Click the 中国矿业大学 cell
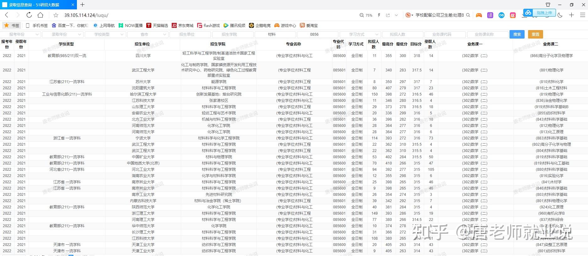Screen dimensions: 588x256 click(x=143, y=157)
